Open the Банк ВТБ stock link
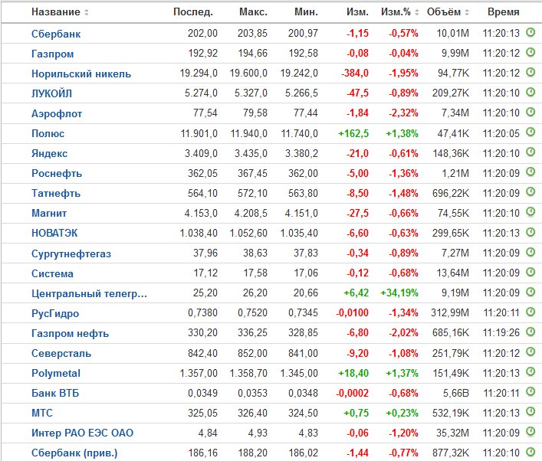The image size is (542, 461). pyautogui.click(x=55, y=394)
